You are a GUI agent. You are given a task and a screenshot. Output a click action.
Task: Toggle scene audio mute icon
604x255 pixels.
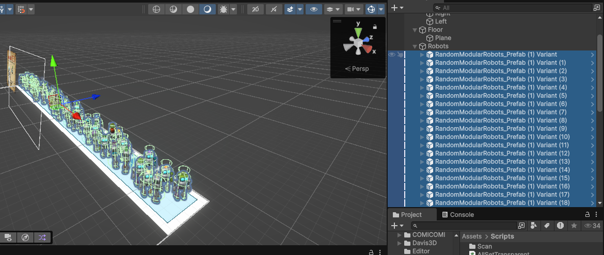pyautogui.click(x=274, y=9)
